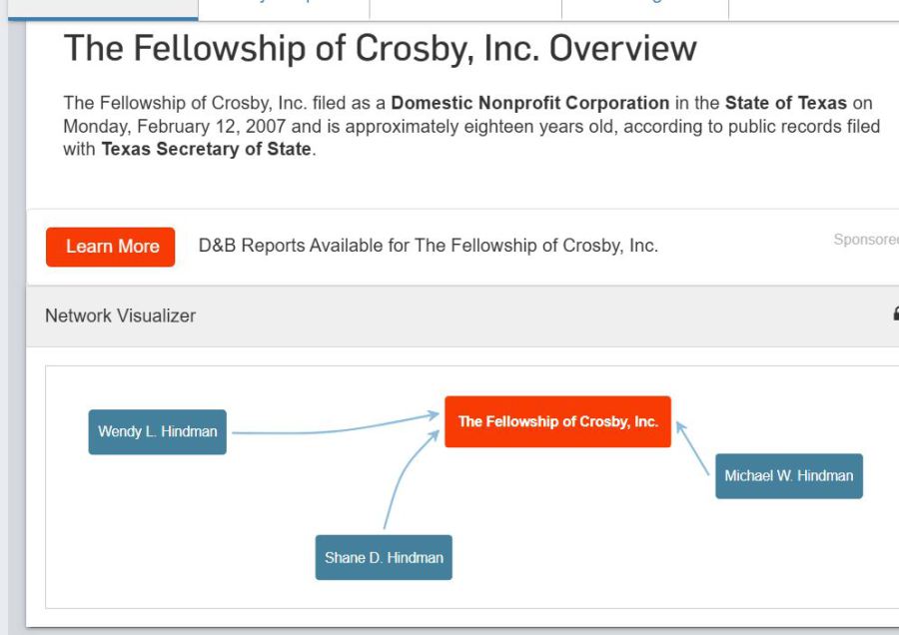Select the Michael W. Hindman node
899x635 pixels.
tap(788, 476)
